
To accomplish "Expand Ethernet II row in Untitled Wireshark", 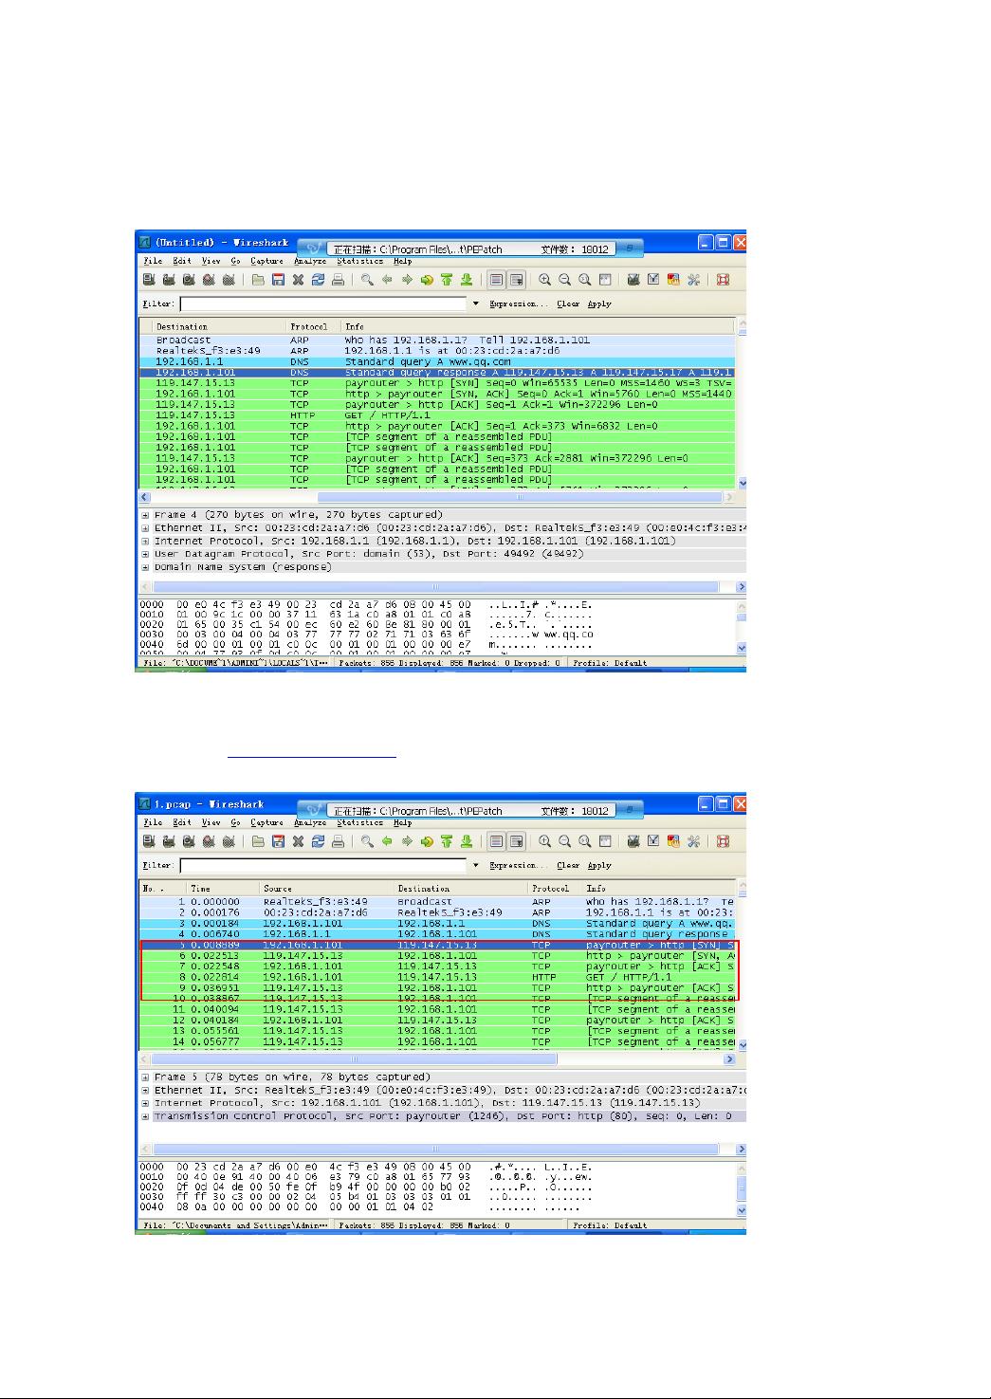I will (146, 528).
